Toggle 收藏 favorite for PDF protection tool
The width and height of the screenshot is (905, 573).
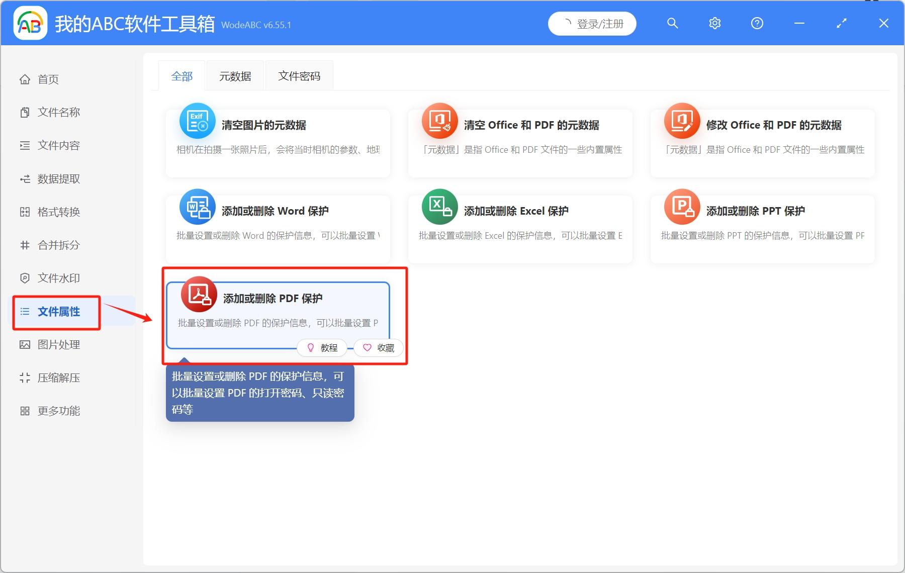click(x=379, y=347)
